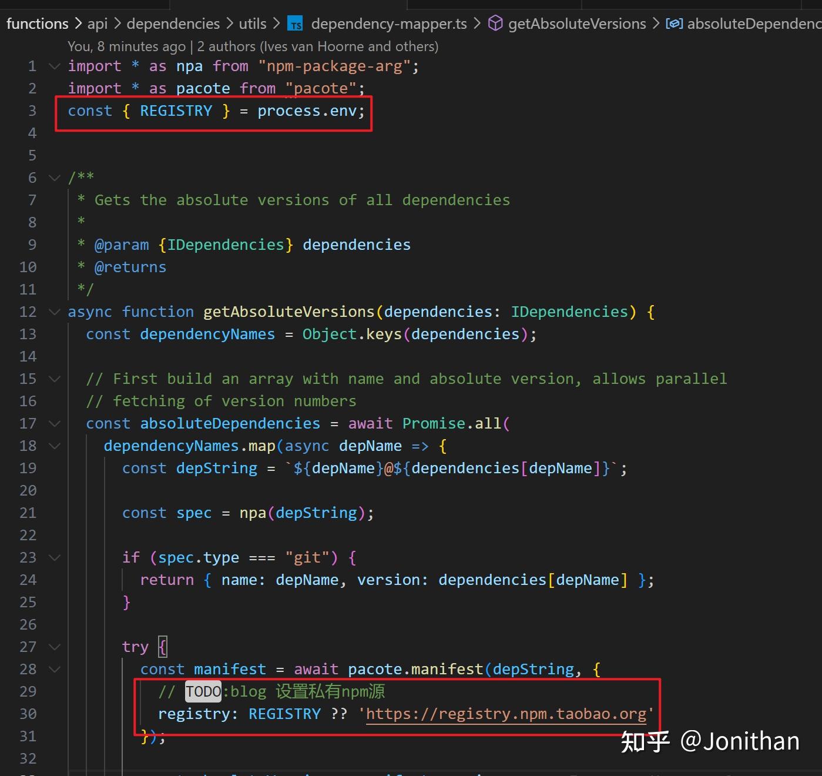Select dependencies in the breadcrumb path

(x=173, y=24)
